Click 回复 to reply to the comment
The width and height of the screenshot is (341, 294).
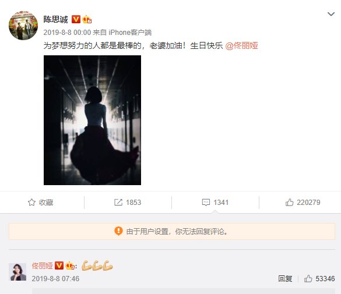click(x=285, y=279)
